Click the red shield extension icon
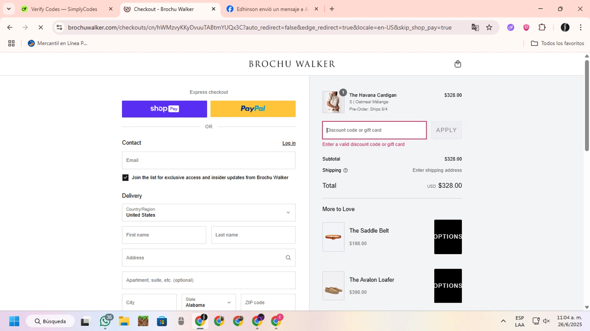 coord(526,27)
